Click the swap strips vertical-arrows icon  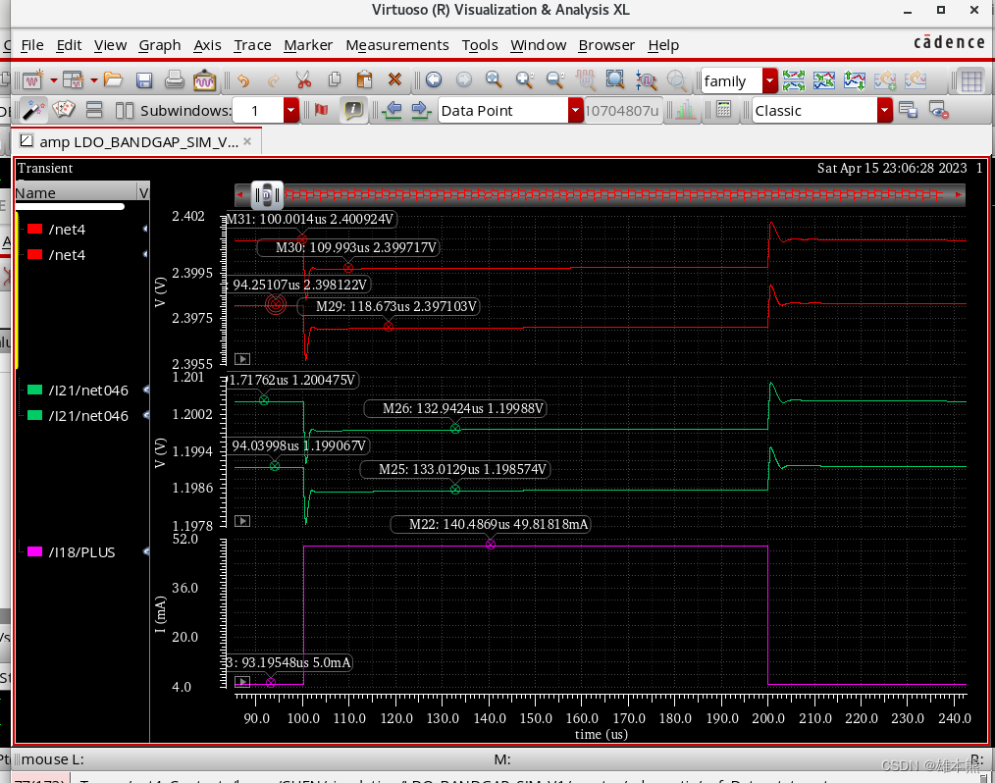pos(854,79)
